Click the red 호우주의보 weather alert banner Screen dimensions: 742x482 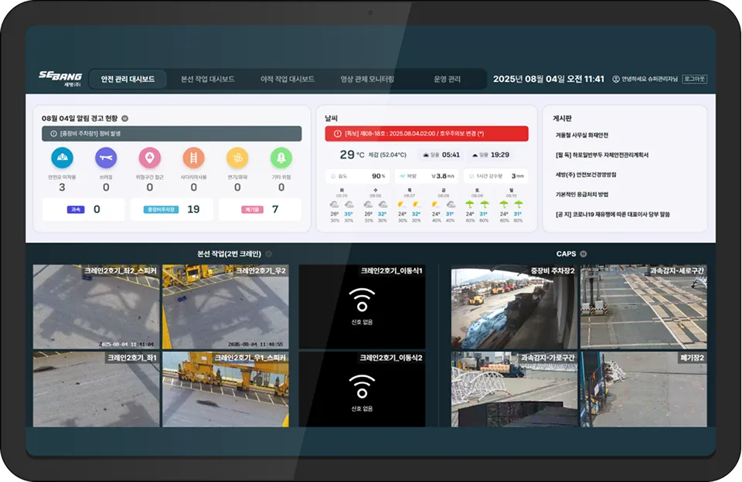pos(427,134)
